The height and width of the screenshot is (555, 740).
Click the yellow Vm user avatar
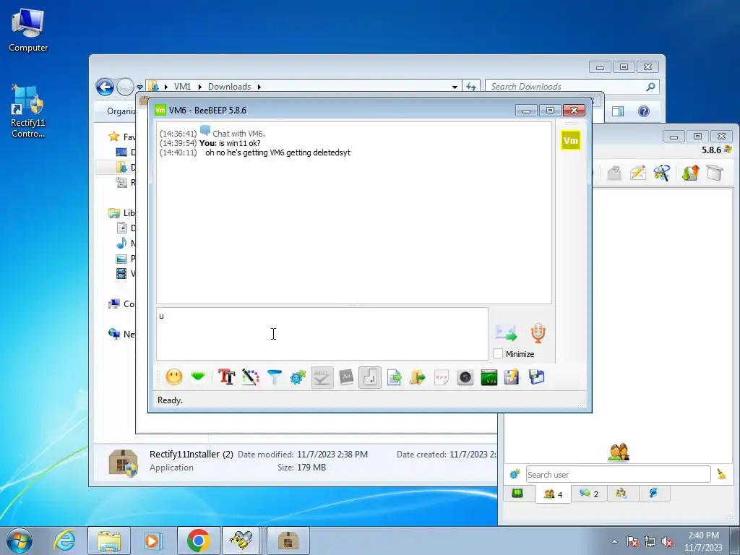(571, 140)
